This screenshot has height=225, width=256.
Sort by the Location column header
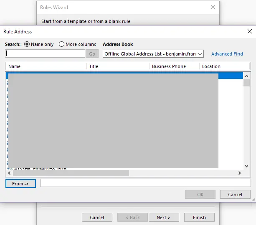pos(225,66)
